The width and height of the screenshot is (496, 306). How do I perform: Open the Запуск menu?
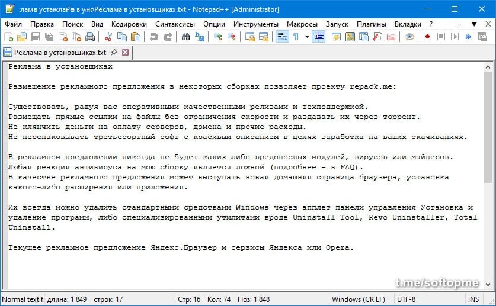coord(337,24)
